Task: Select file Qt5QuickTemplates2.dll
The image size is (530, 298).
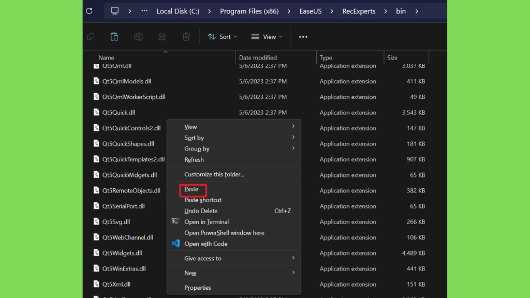Action: coord(134,159)
